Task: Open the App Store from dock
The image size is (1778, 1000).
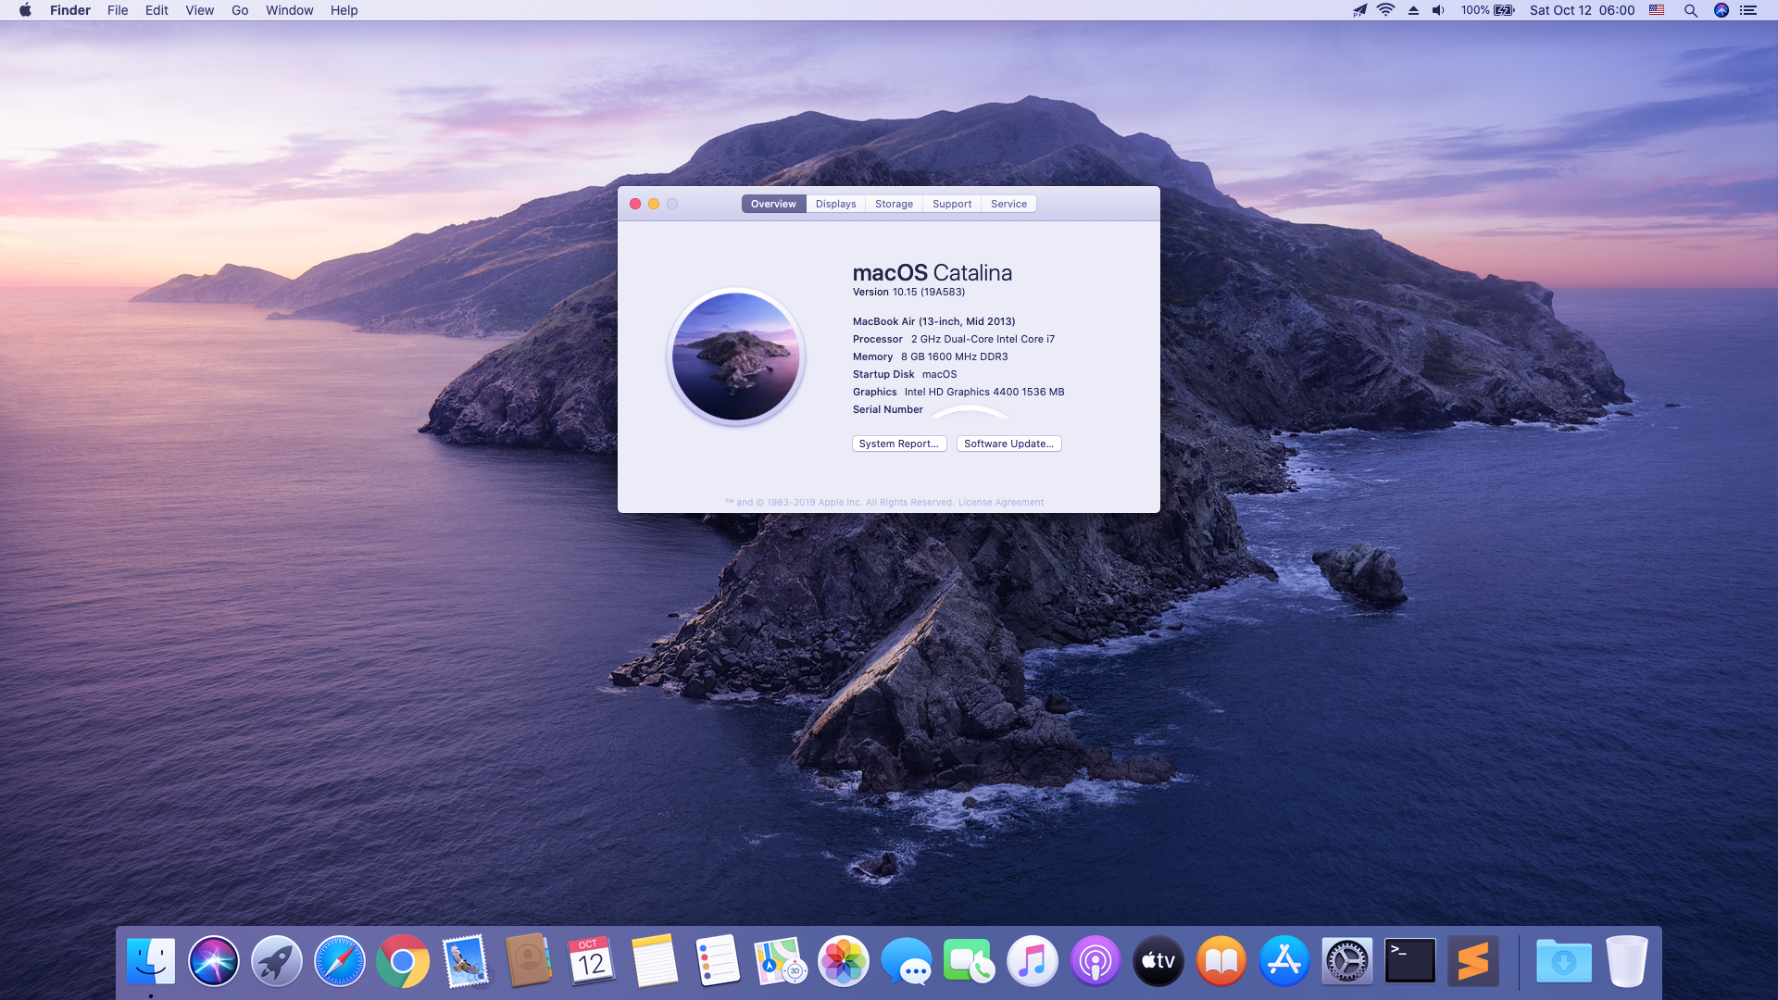Action: point(1283,962)
